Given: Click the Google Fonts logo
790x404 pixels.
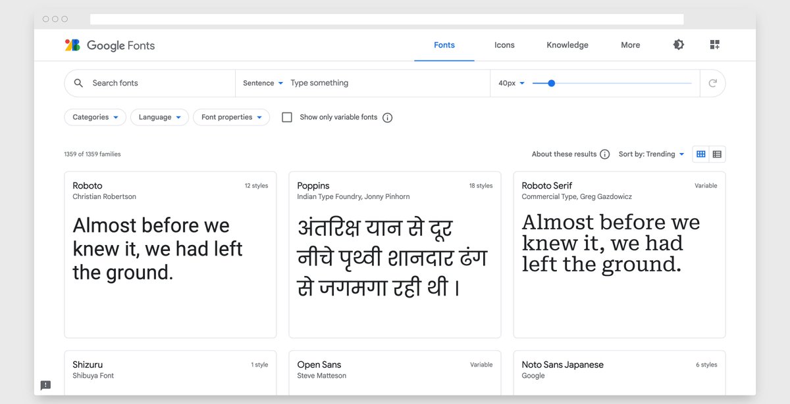Looking at the screenshot, I should [109, 45].
